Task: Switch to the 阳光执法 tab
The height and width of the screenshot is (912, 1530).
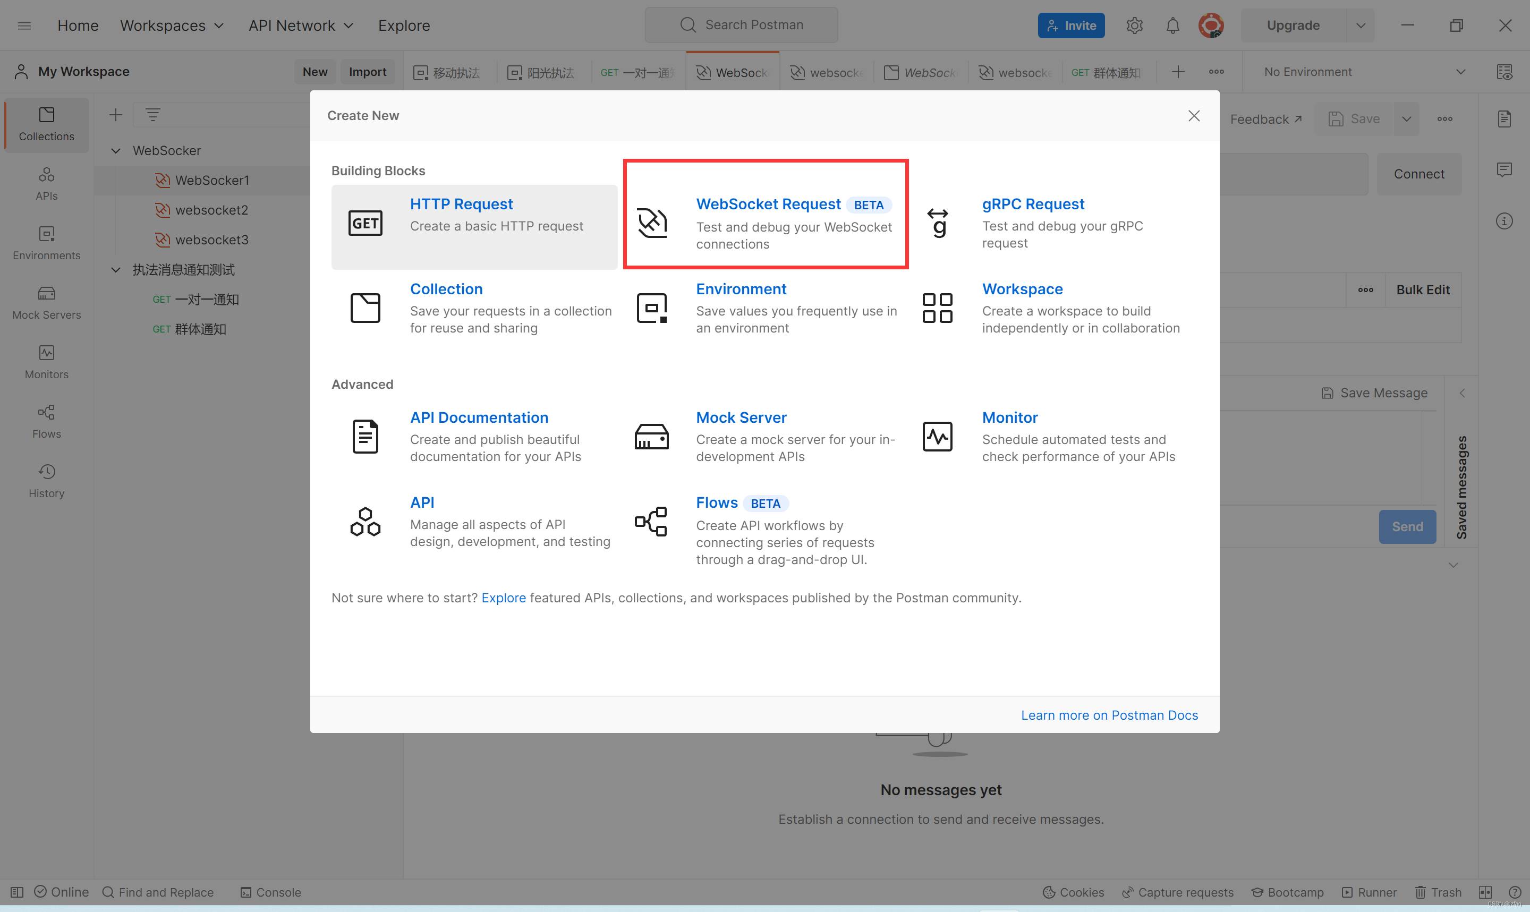Action: pyautogui.click(x=541, y=73)
